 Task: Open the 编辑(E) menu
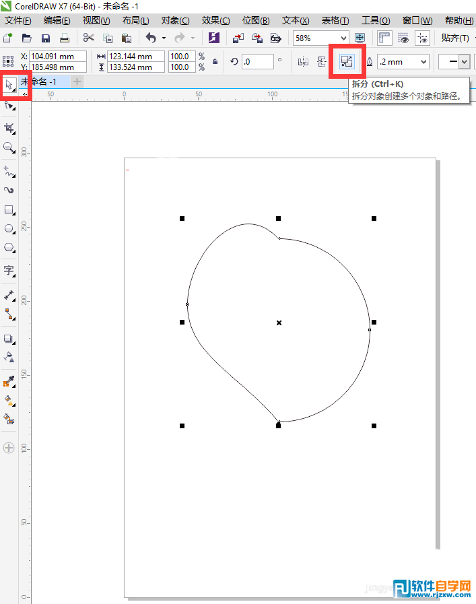[57, 20]
